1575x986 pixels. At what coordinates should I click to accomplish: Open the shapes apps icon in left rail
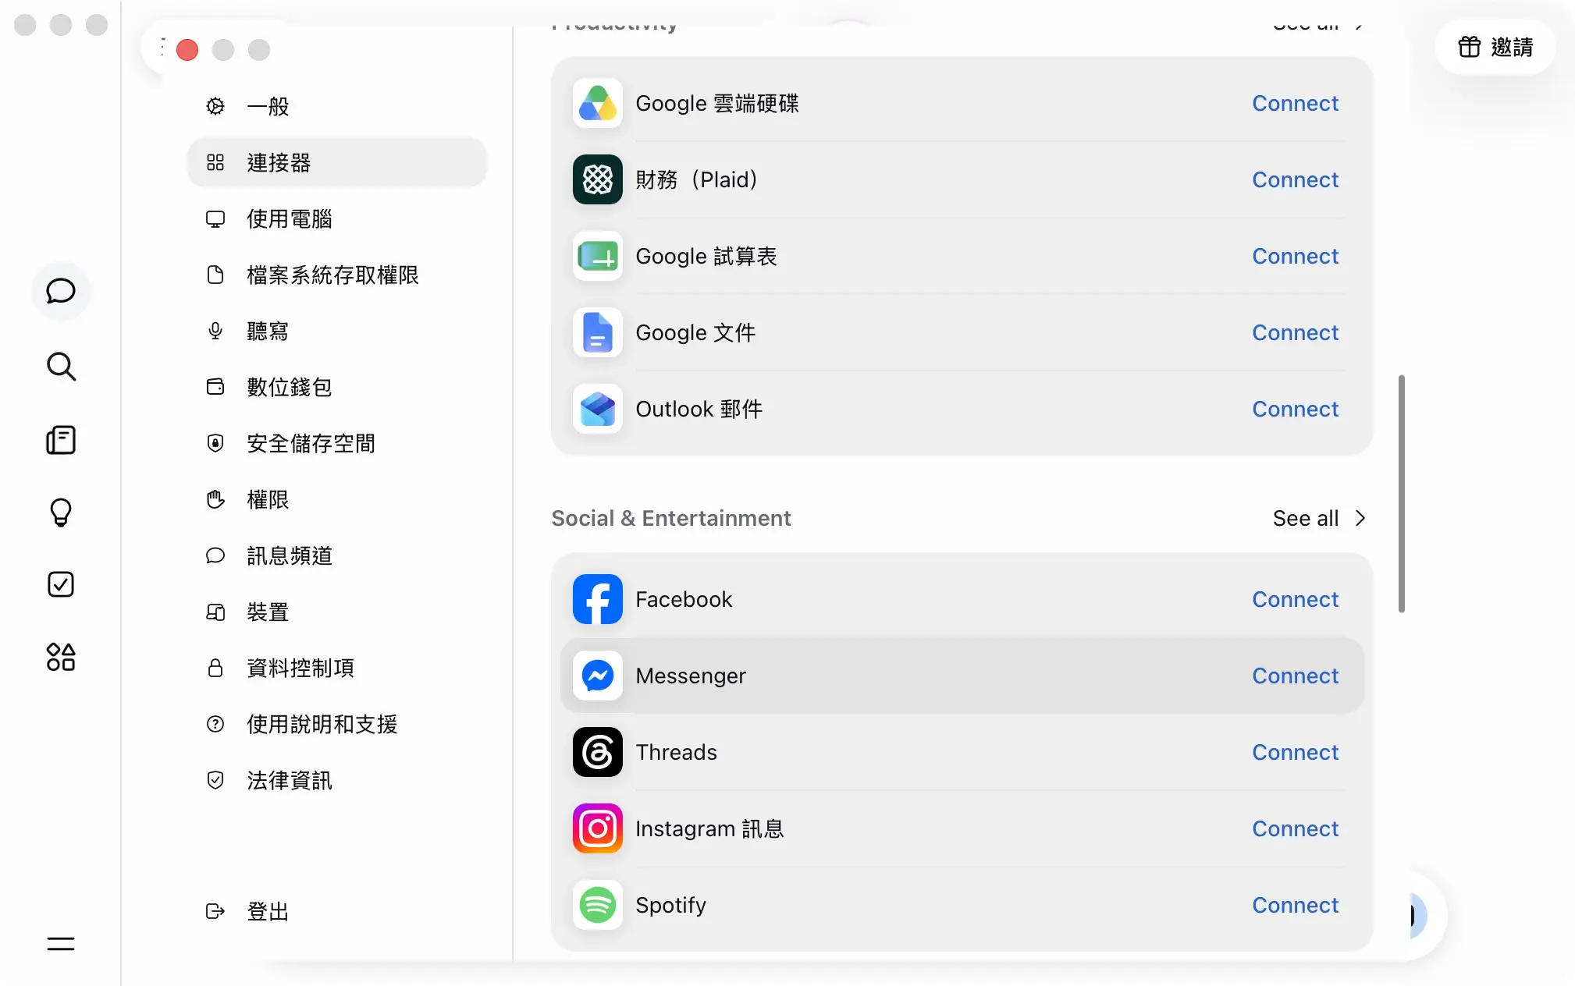(x=61, y=657)
